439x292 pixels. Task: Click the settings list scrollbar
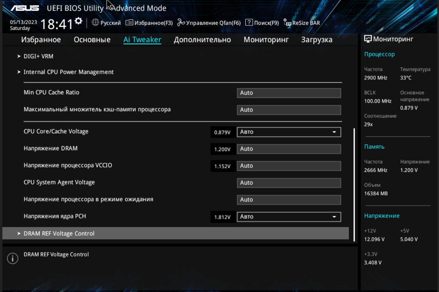(x=354, y=184)
